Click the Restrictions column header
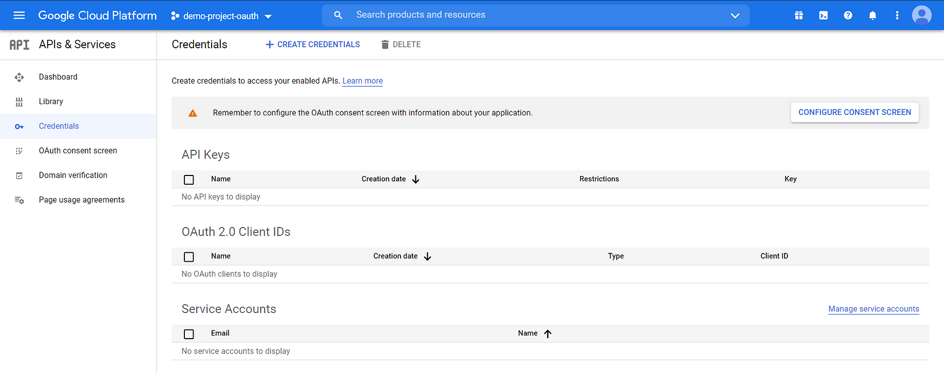Image resolution: width=944 pixels, height=373 pixels. click(599, 179)
